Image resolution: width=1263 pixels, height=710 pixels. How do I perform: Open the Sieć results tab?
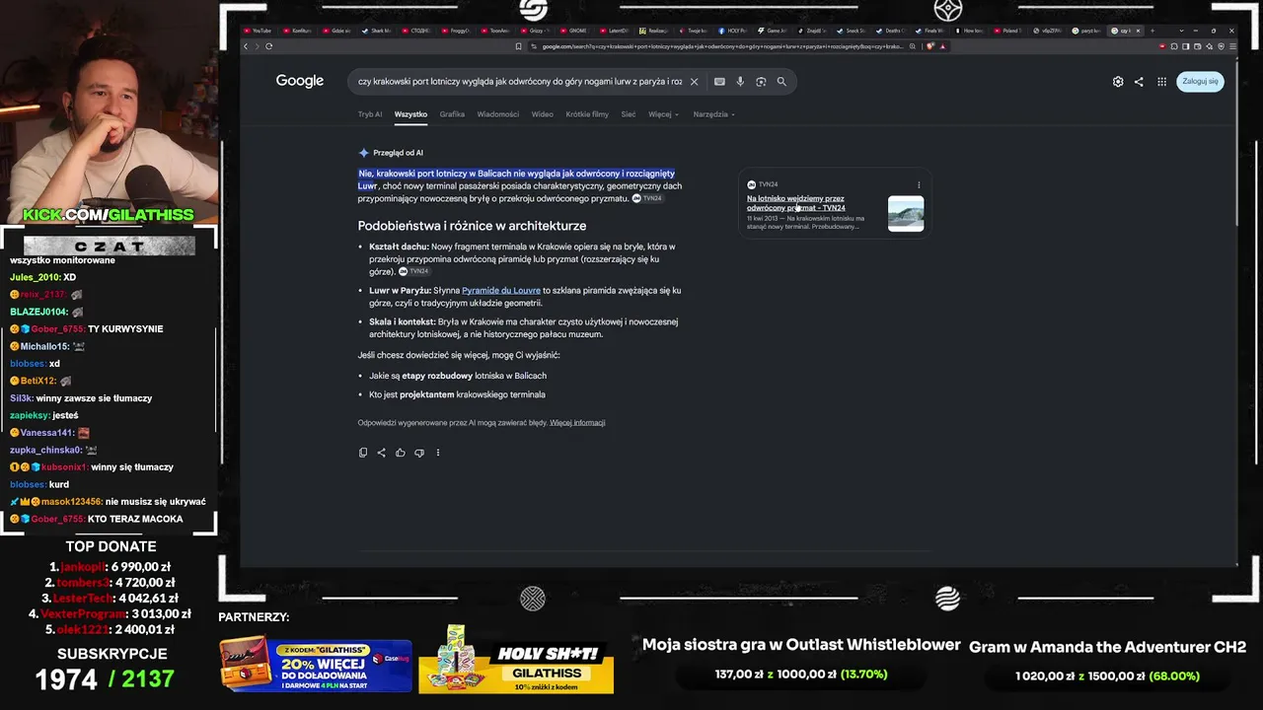coord(629,114)
